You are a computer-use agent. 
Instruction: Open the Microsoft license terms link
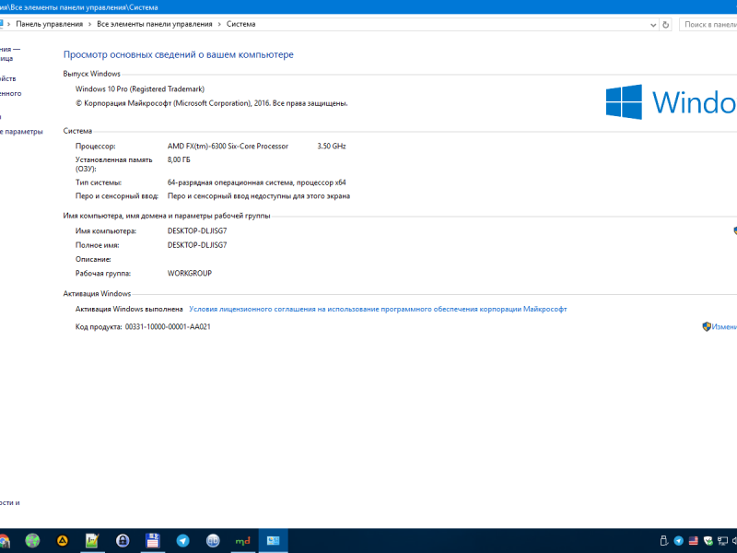tap(378, 309)
